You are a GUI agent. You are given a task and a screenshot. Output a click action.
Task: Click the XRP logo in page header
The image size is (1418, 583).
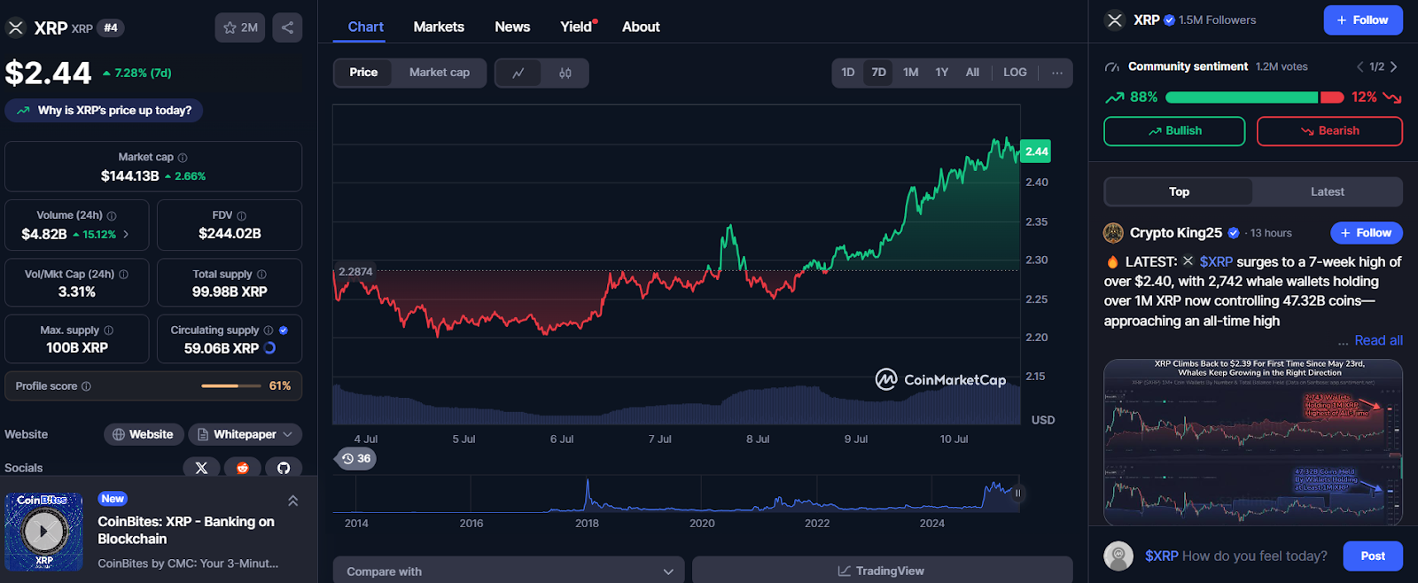click(x=16, y=27)
